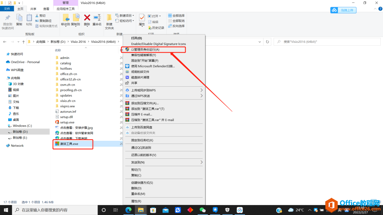This screenshot has height=215, width=383.
Task: Expand the address bar history dropdown
Action: (x=260, y=42)
